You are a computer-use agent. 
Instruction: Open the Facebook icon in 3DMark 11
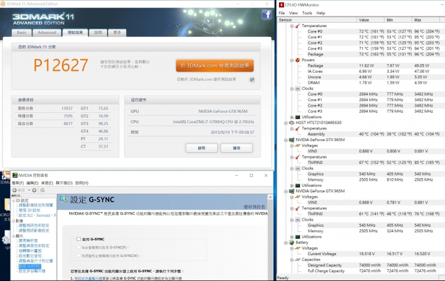point(267,14)
